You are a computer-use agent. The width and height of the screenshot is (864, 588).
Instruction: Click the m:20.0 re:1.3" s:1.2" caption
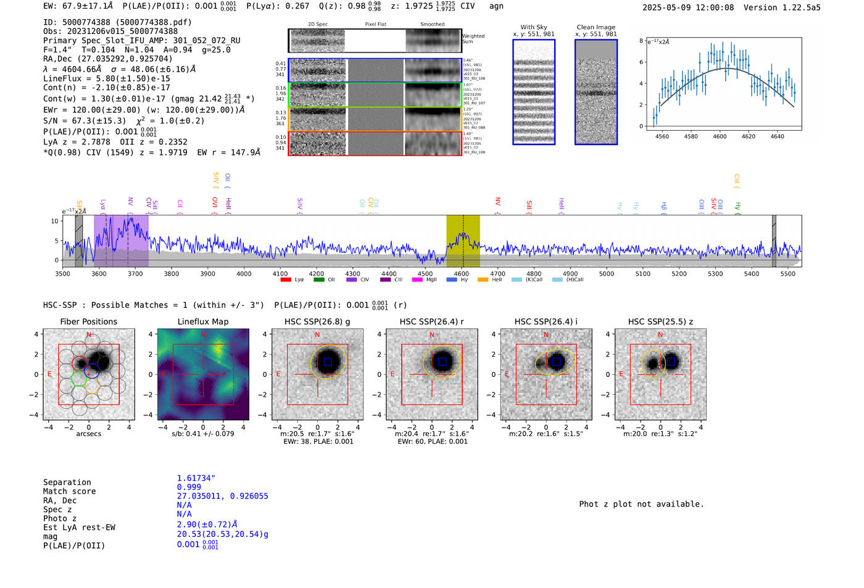tap(660, 434)
